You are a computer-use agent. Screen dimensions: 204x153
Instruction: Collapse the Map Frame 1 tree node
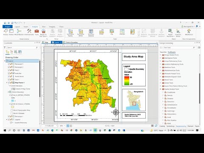[7, 82]
